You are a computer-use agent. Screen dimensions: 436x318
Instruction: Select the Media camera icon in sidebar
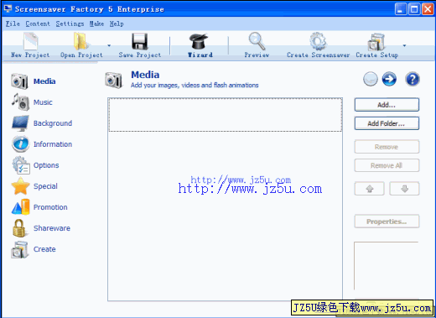[x=19, y=81]
